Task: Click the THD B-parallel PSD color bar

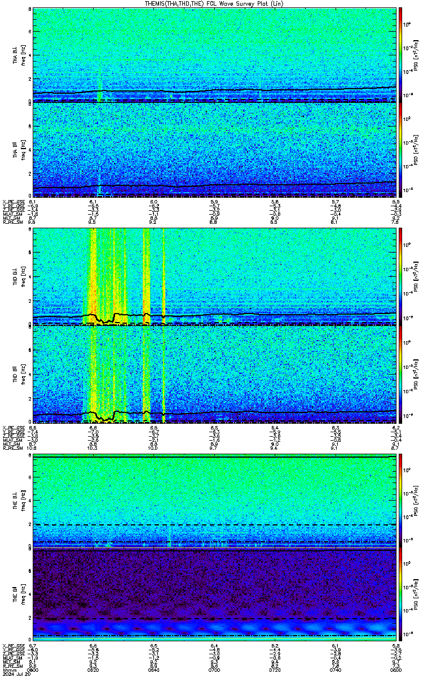Action: 400,375
